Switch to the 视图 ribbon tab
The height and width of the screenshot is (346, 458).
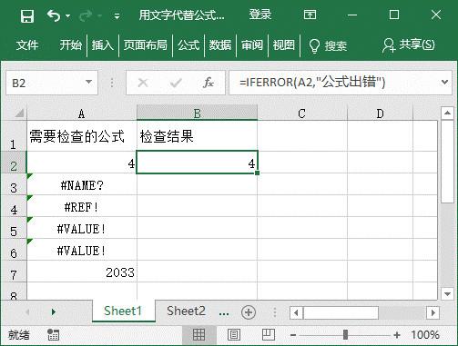284,45
